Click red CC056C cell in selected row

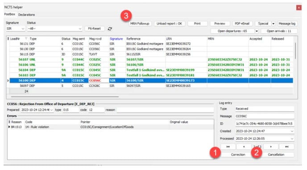[99, 80]
